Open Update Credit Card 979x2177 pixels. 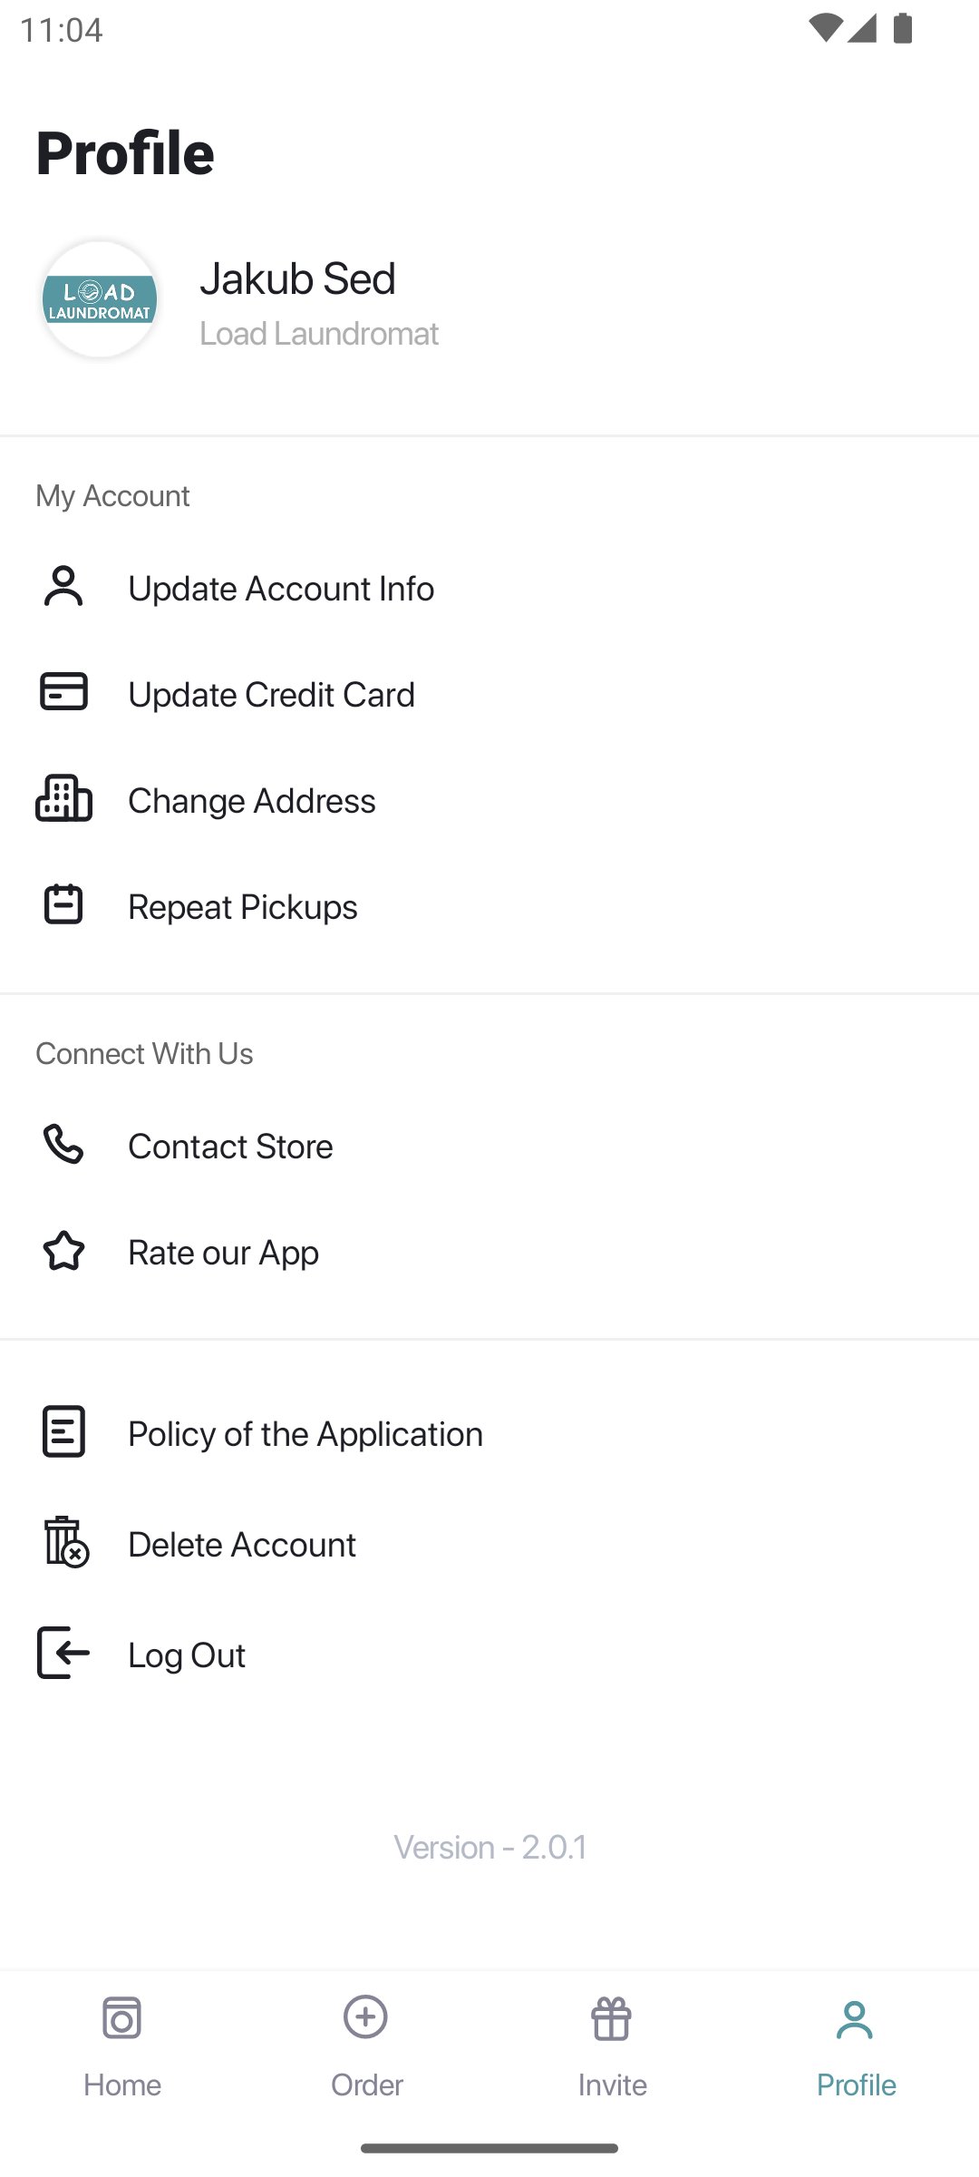[x=271, y=695]
